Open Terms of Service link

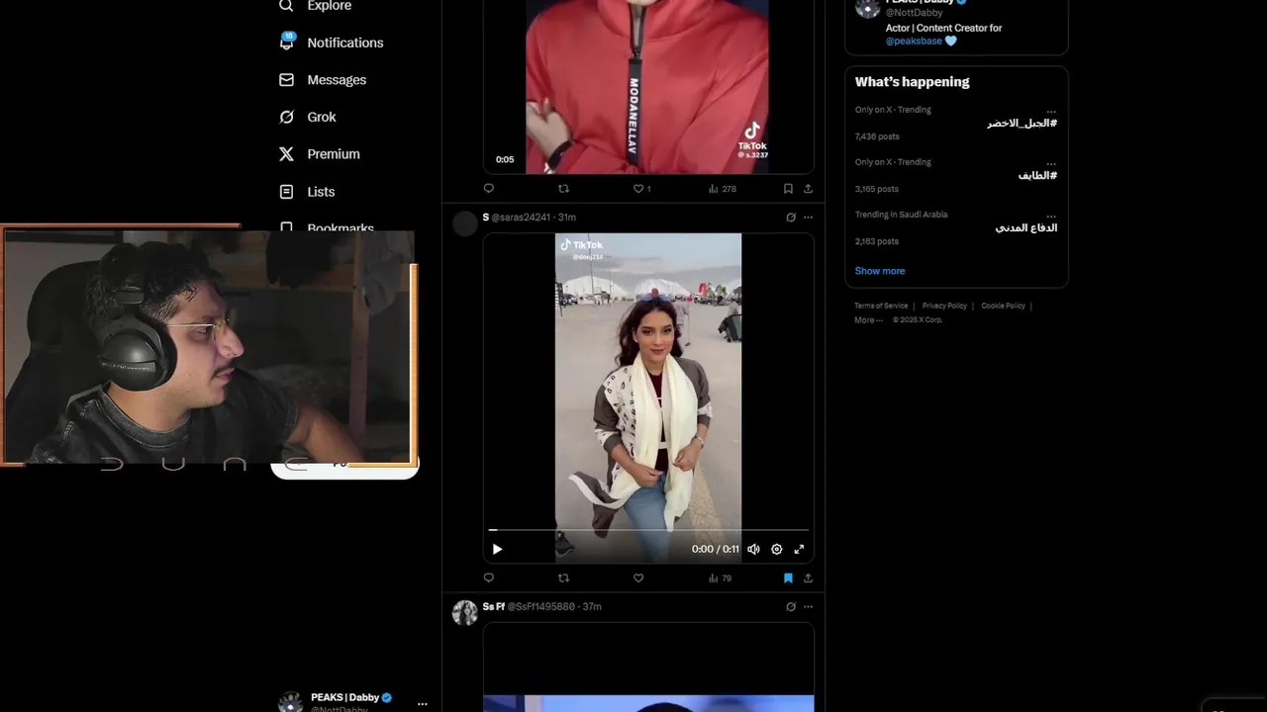coord(881,306)
